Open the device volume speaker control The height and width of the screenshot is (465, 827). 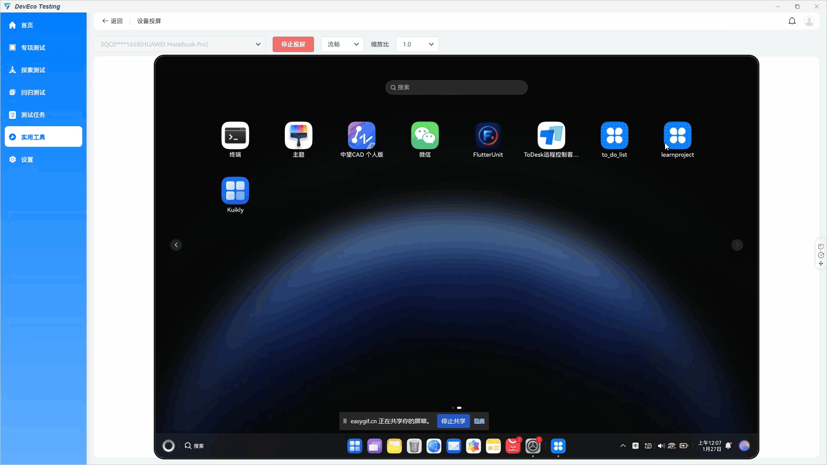pos(661,446)
